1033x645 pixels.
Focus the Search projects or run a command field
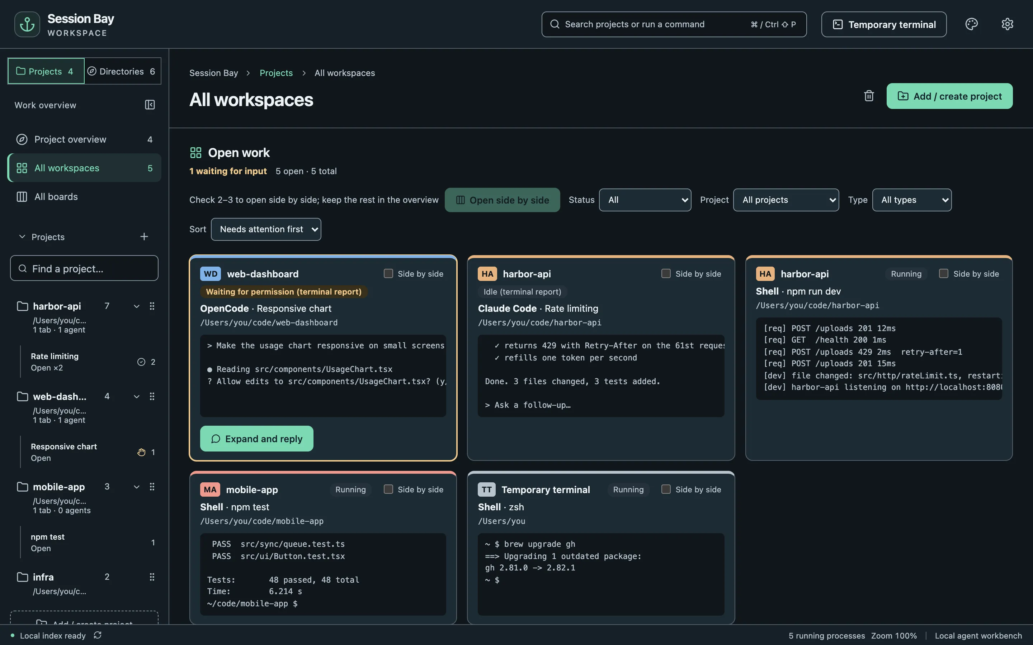tap(674, 24)
